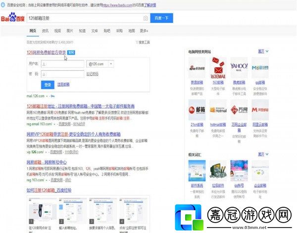Click the shield icon in security notice bar
Viewport: 297px width, 233px height.
(3, 5)
